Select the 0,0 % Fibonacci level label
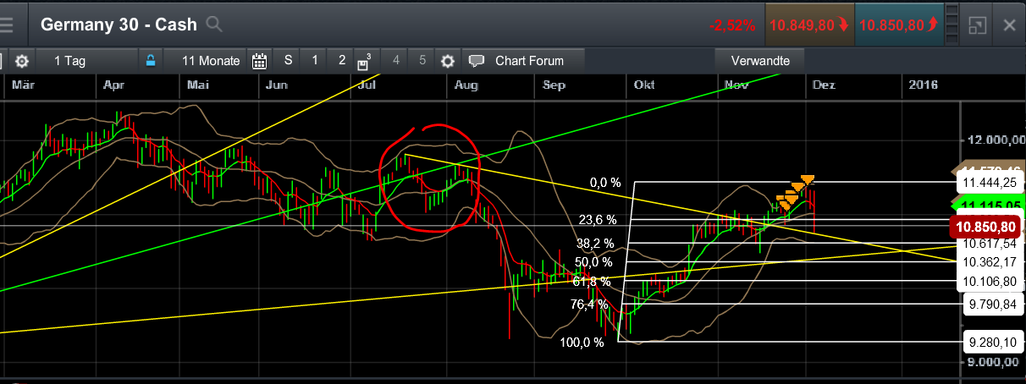The height and width of the screenshot is (384, 1026). click(605, 183)
